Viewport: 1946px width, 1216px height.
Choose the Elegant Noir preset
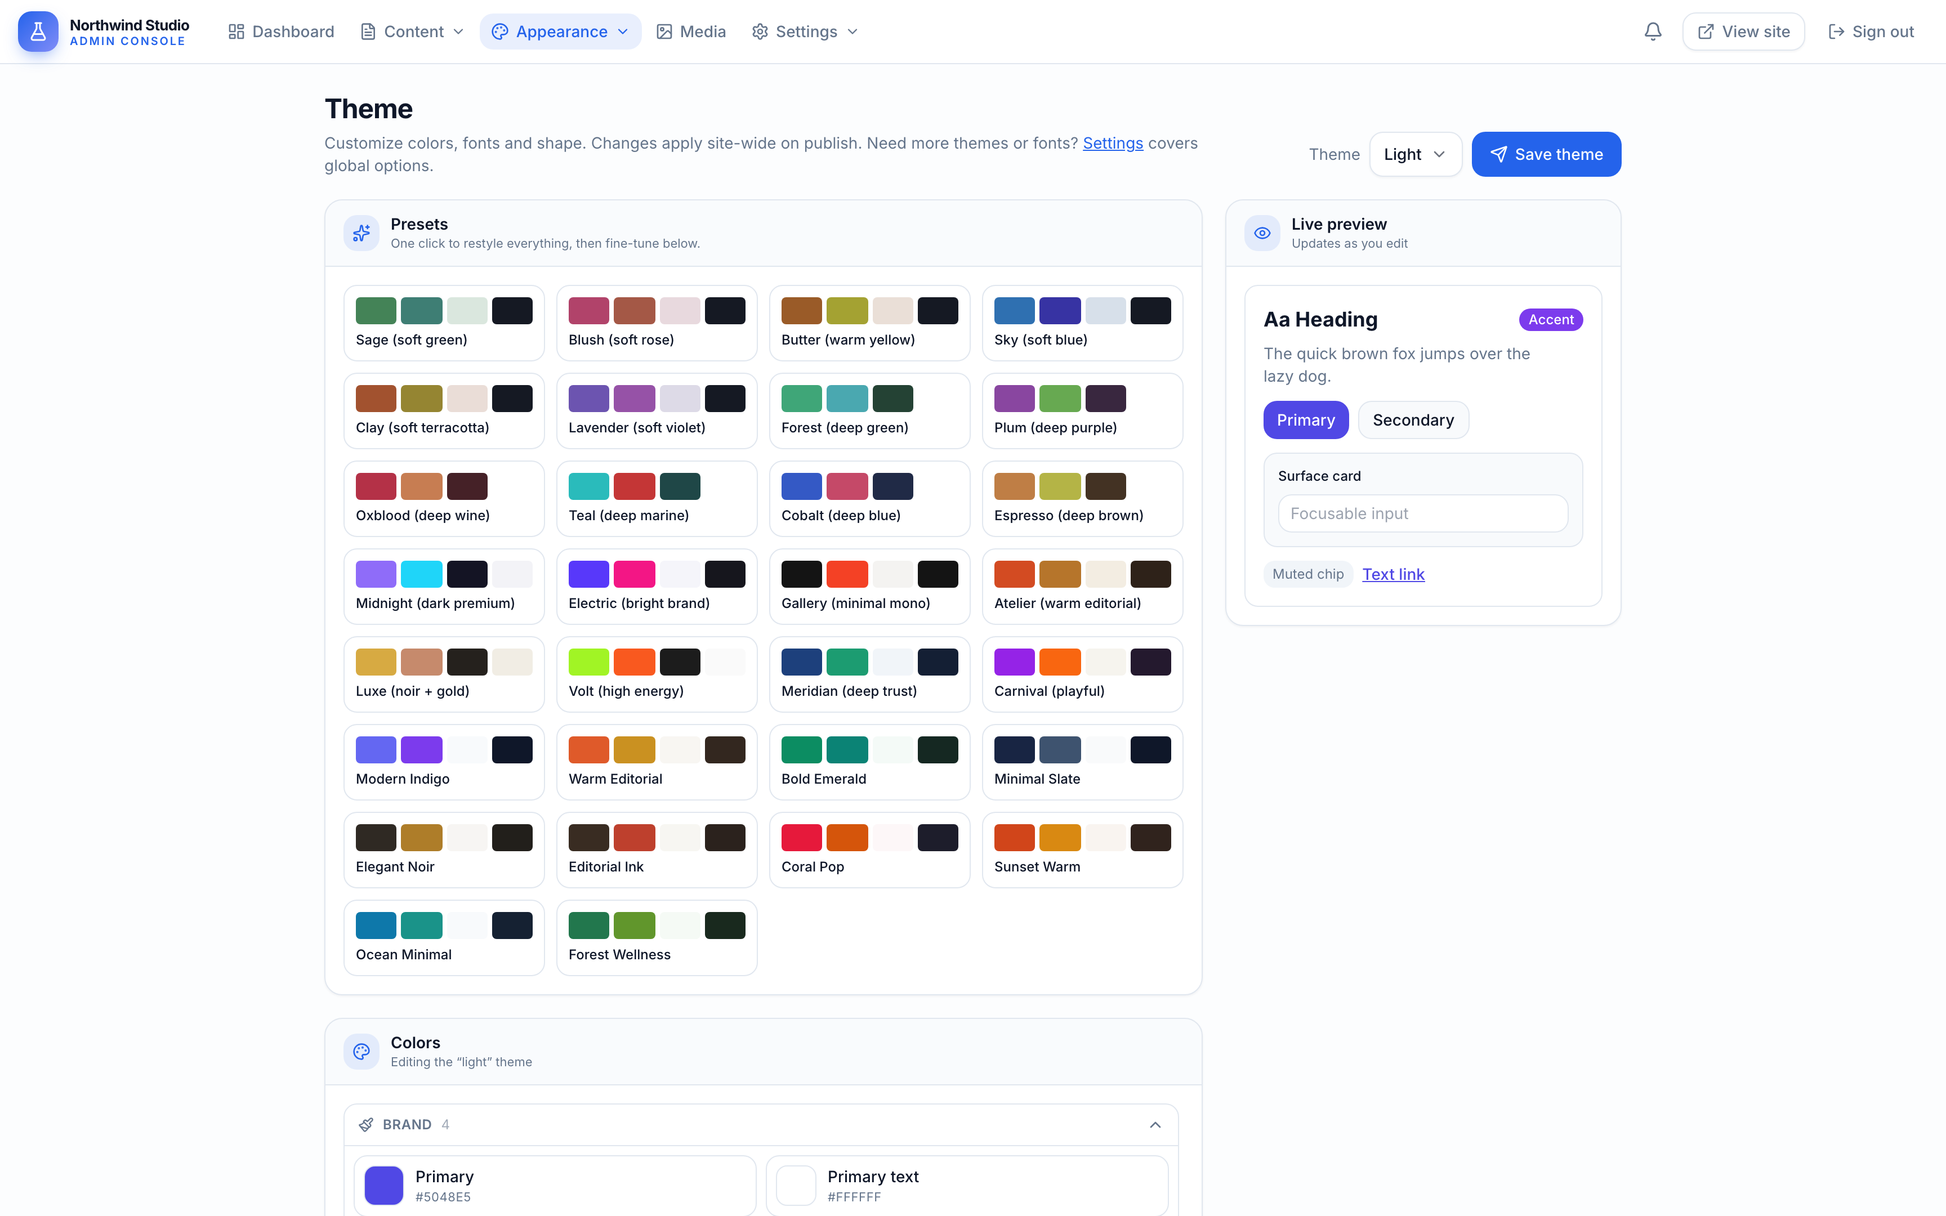click(444, 850)
